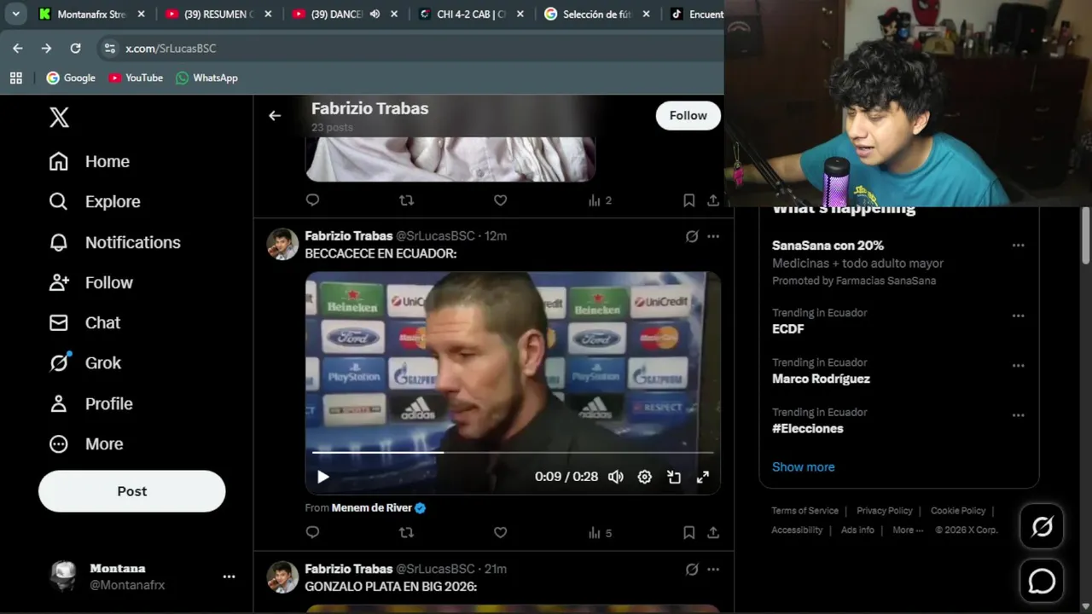
Task: Bookmark the post with 2 views
Action: click(x=688, y=200)
